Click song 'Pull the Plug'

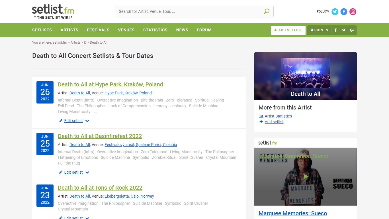pos(69,163)
